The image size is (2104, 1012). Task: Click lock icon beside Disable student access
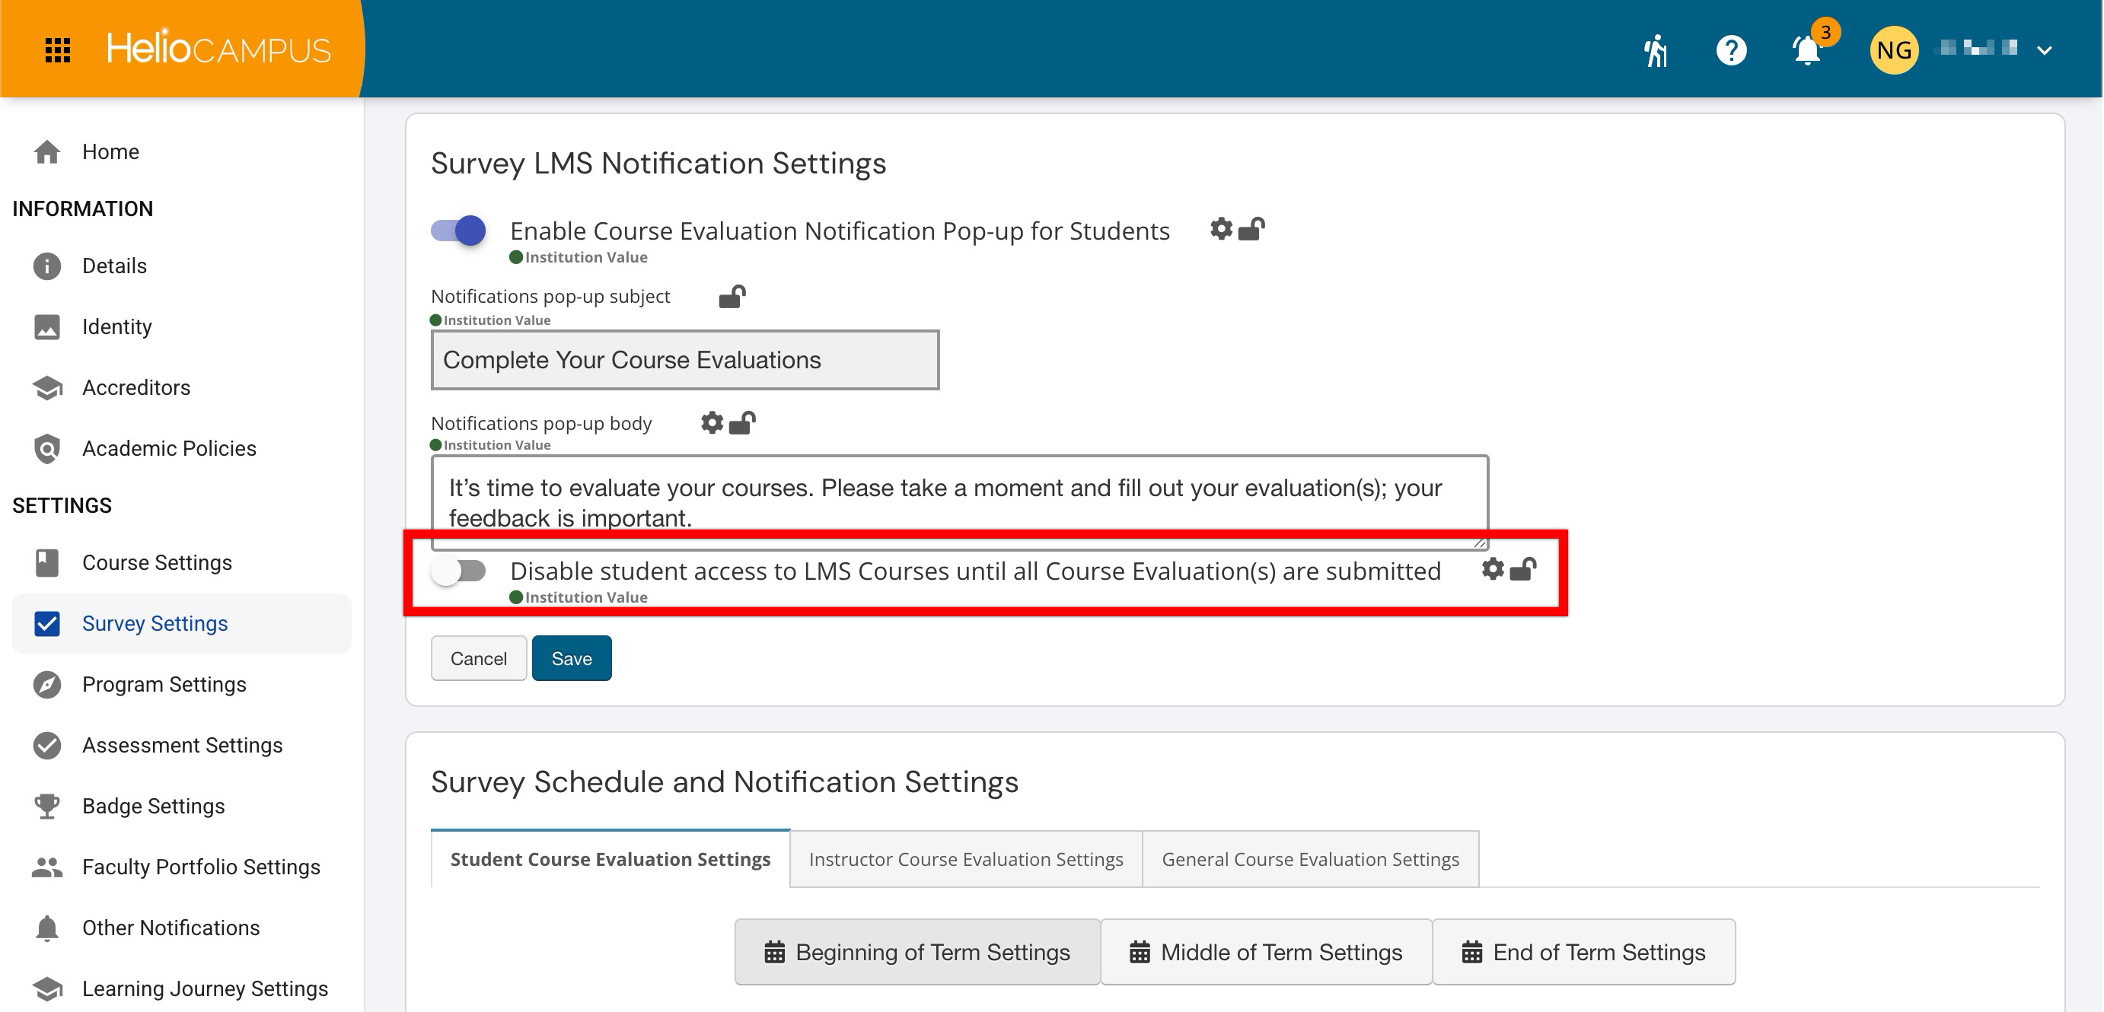point(1523,569)
